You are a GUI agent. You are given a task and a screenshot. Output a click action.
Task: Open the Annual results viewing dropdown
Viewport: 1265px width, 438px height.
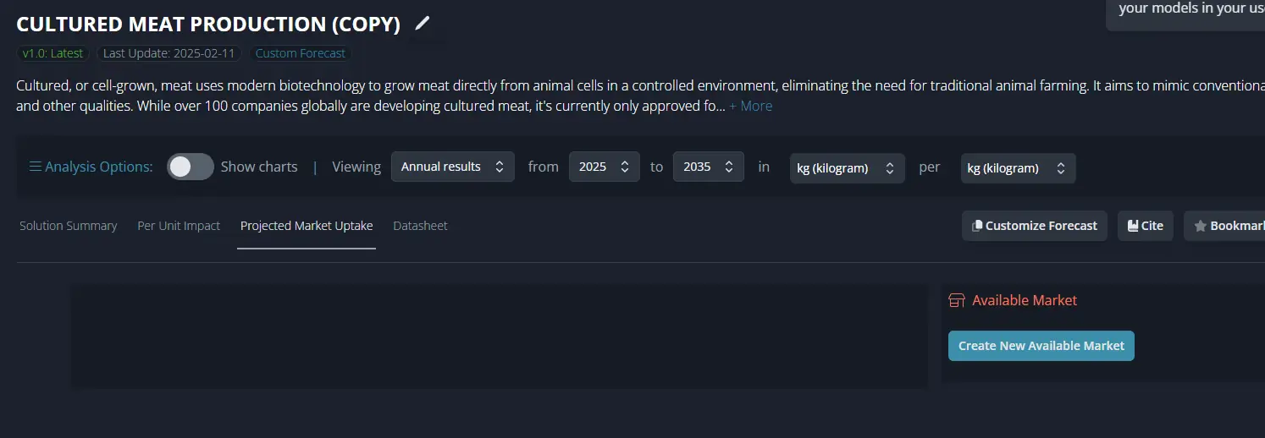pos(452,167)
